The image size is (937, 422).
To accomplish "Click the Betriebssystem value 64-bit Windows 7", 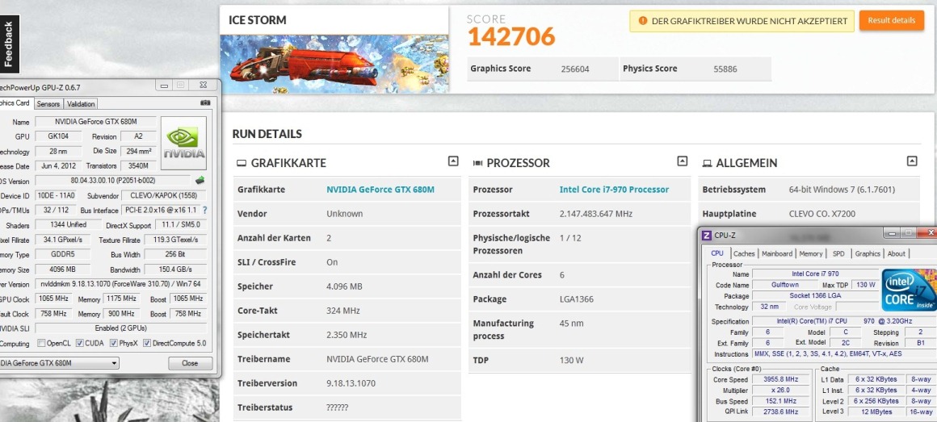I will pos(842,189).
